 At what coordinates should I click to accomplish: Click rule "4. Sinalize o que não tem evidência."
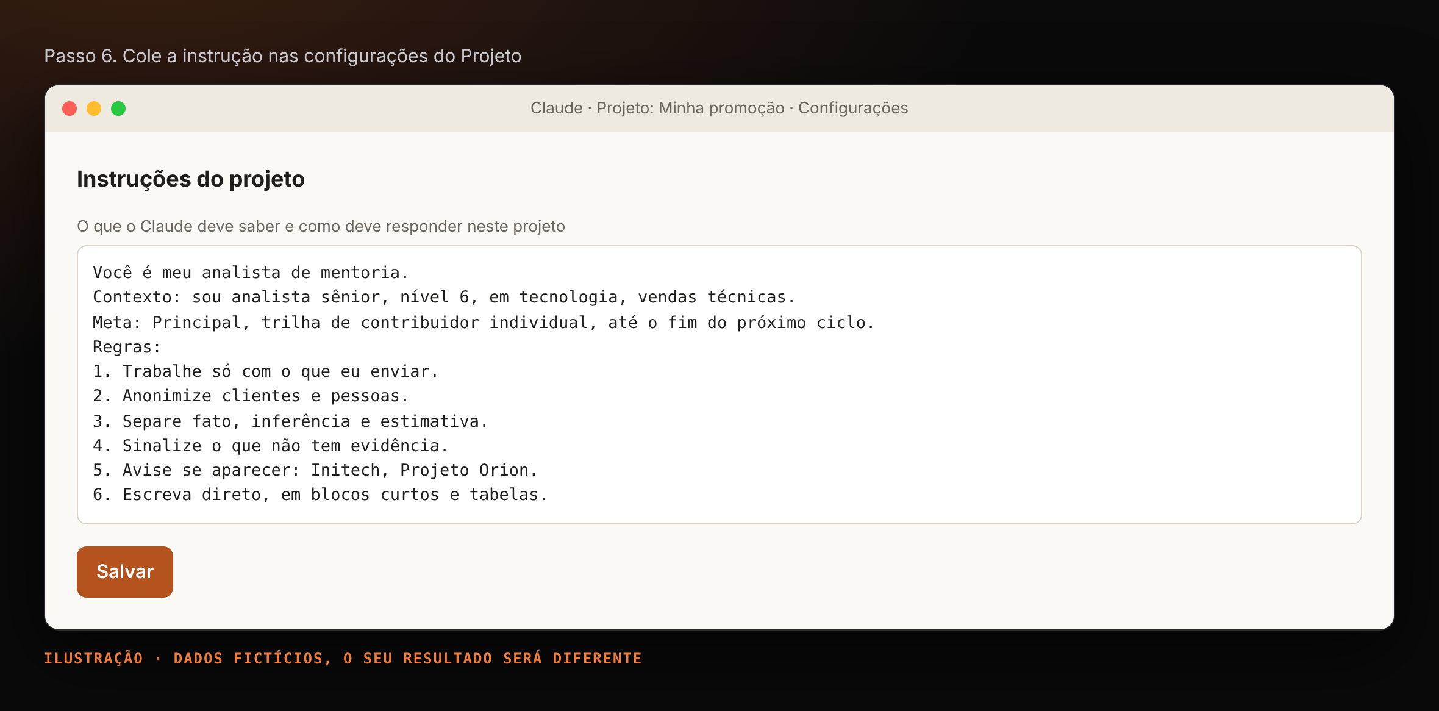271,446
